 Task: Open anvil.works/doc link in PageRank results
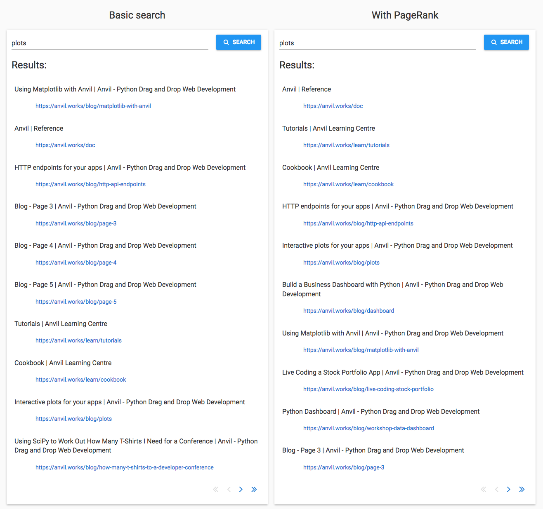click(333, 106)
